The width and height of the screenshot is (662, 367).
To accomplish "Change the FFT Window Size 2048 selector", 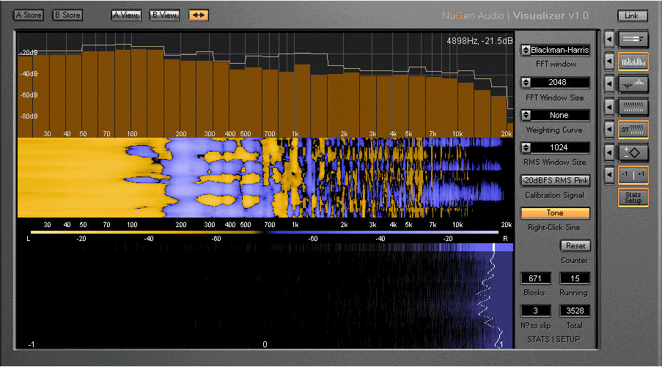I will [559, 82].
